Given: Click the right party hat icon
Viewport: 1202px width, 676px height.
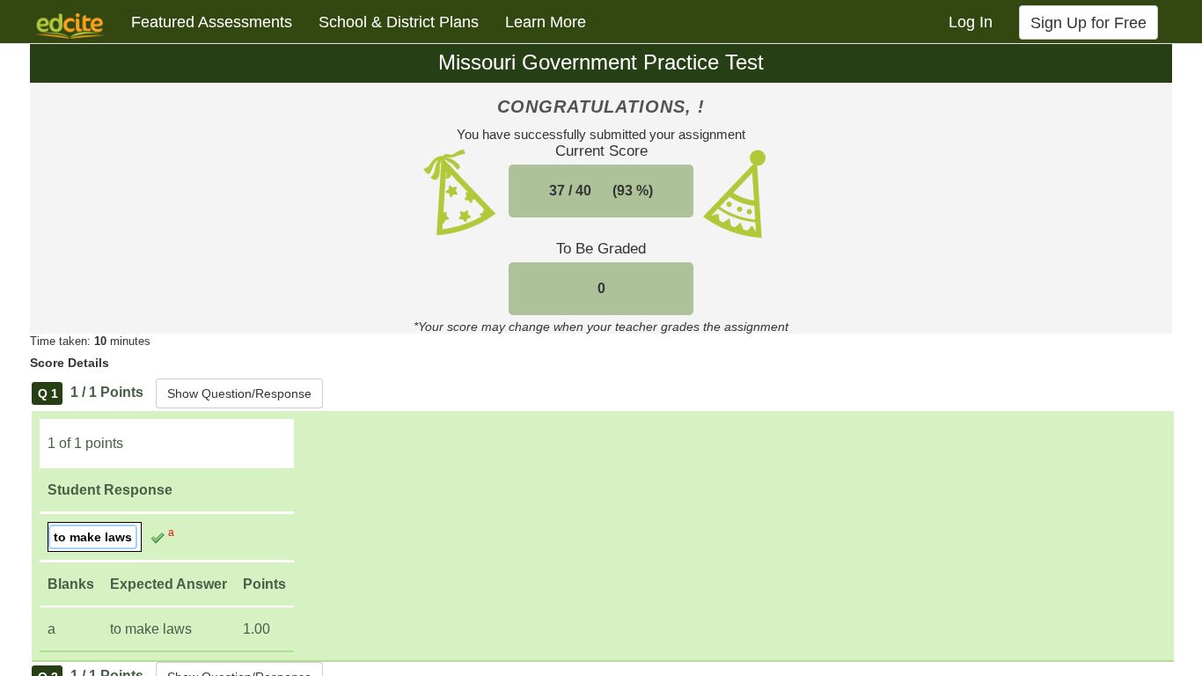Looking at the screenshot, I should (735, 194).
